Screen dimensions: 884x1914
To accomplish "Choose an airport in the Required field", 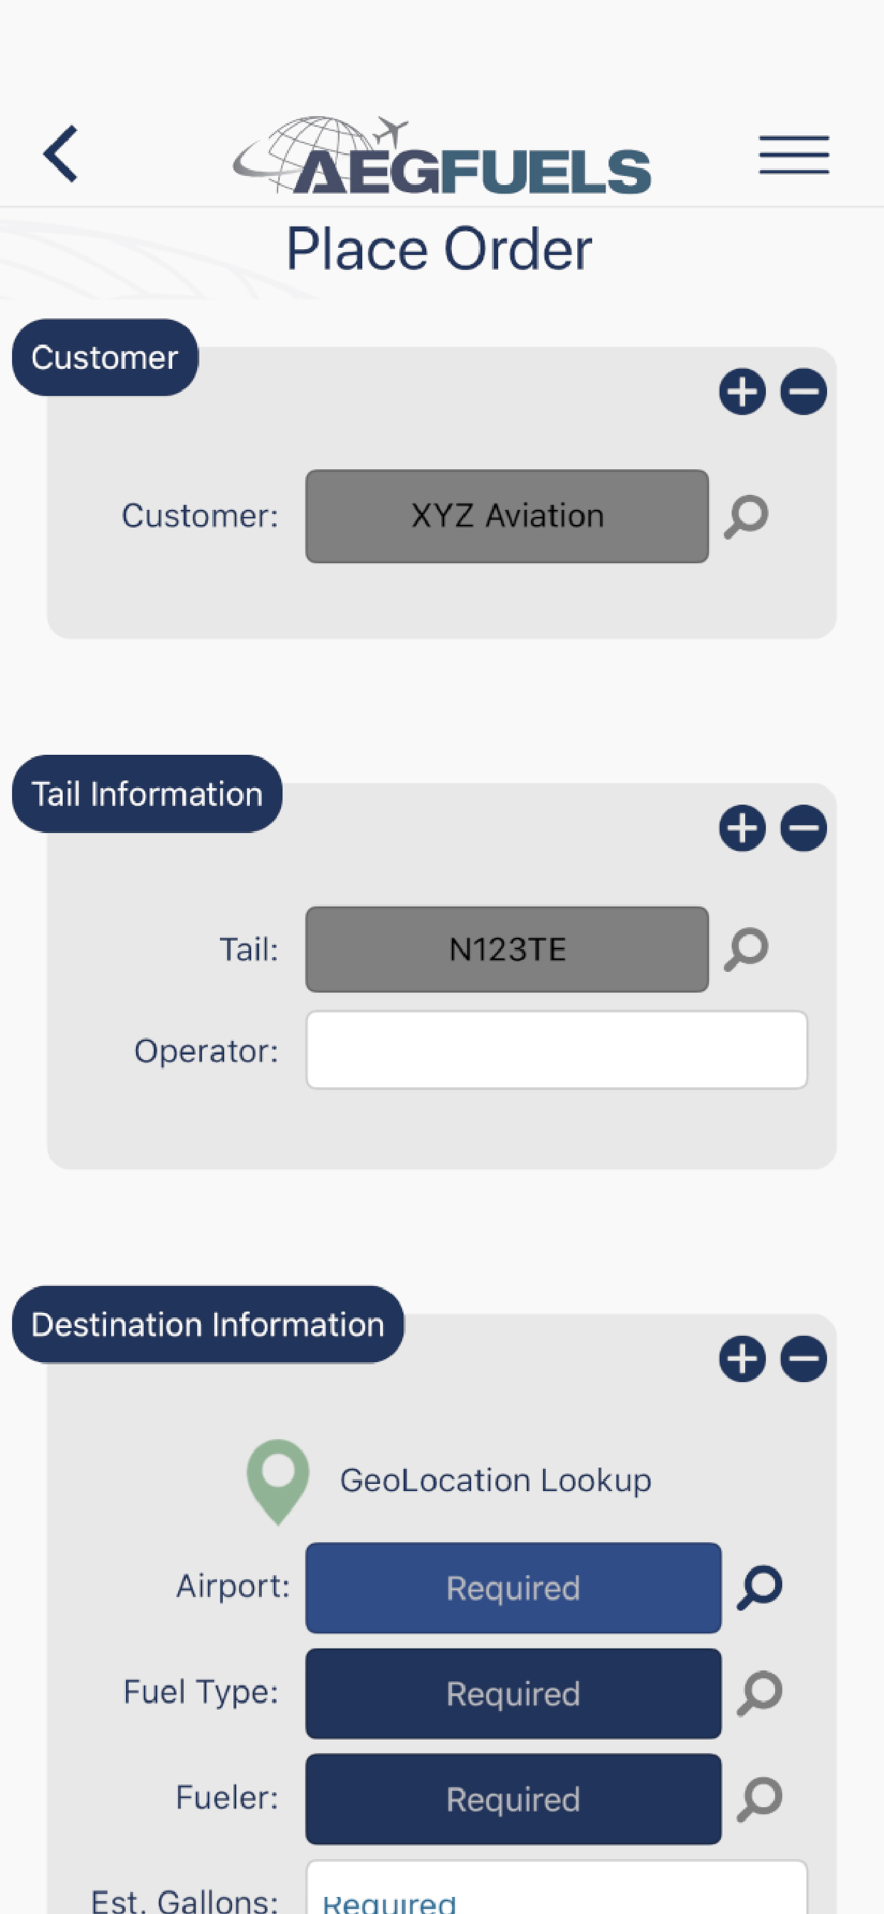I will 513,1587.
